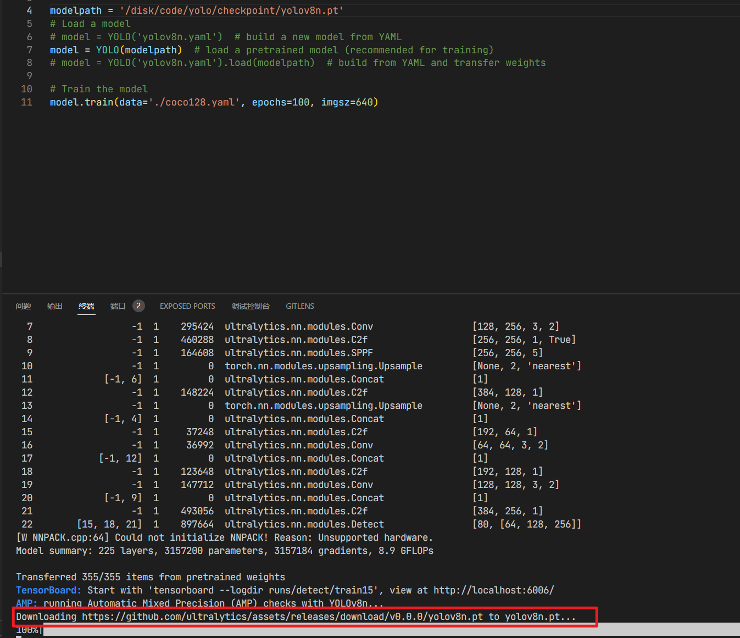The height and width of the screenshot is (638, 740).
Task: Open the 端口 (Ports) tab
Action: point(117,306)
